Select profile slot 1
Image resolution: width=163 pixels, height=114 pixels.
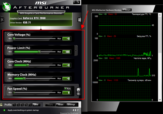point(14,105)
